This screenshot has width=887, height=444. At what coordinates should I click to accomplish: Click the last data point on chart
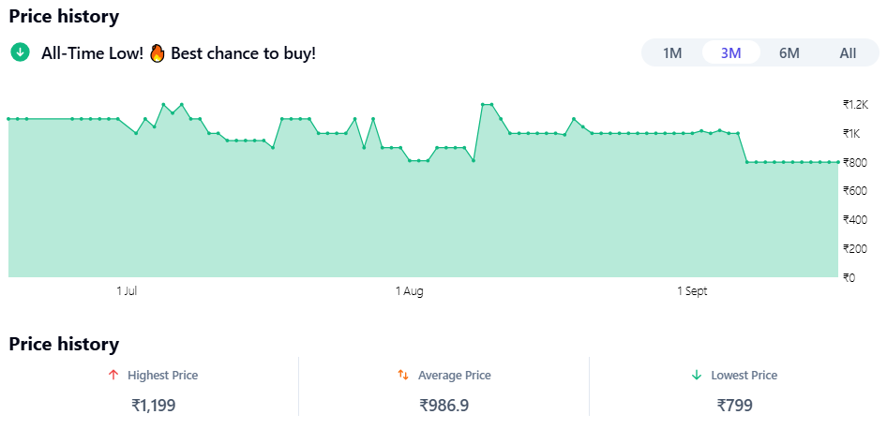coord(837,162)
